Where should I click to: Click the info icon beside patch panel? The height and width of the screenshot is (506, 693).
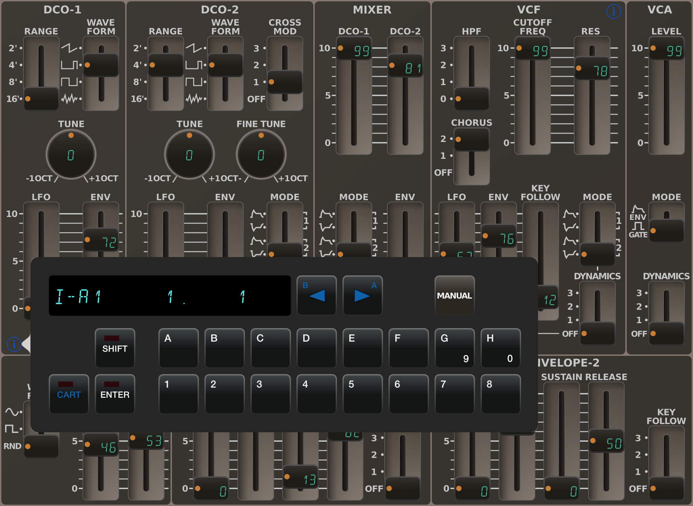[x=14, y=344]
